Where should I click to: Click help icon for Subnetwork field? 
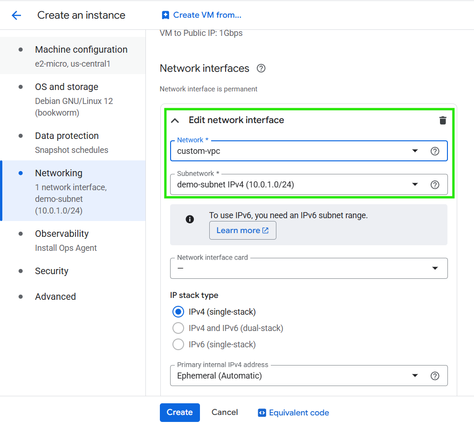click(x=434, y=185)
